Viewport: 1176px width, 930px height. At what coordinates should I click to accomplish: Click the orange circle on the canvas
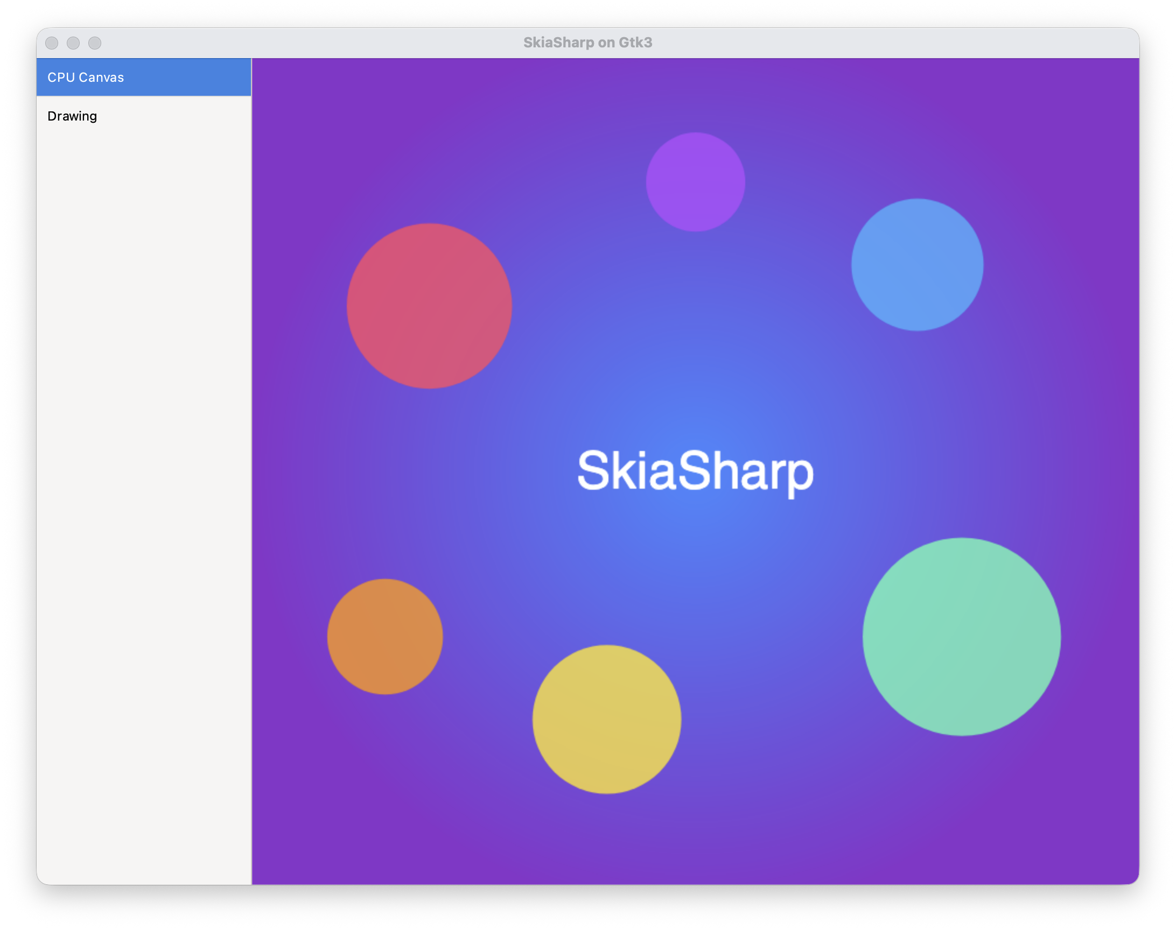click(x=385, y=637)
